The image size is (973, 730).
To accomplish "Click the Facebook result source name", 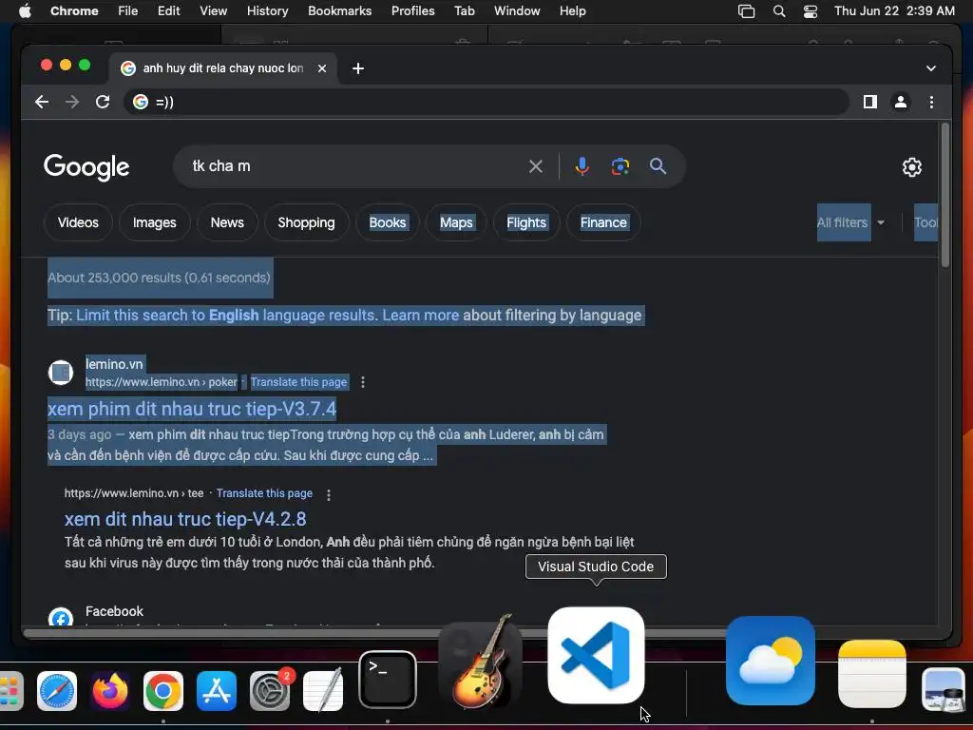I will pyautogui.click(x=114, y=611).
